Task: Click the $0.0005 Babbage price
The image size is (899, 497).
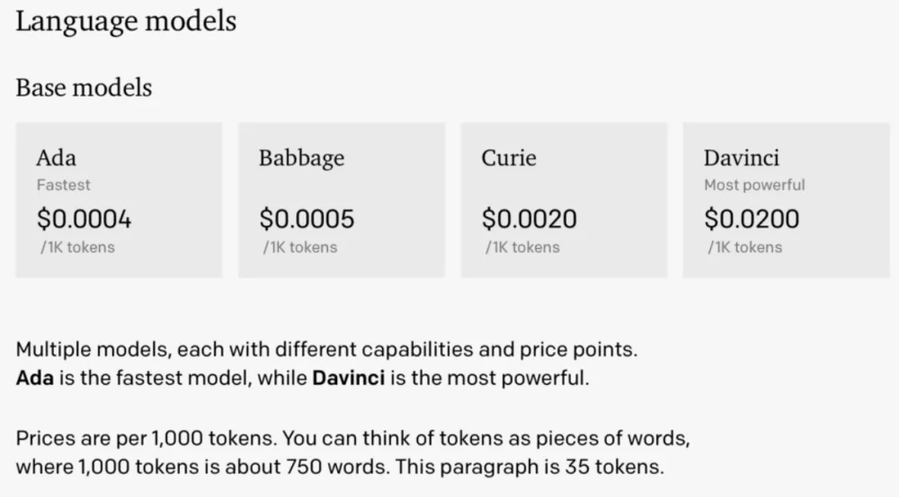Action: pos(306,219)
